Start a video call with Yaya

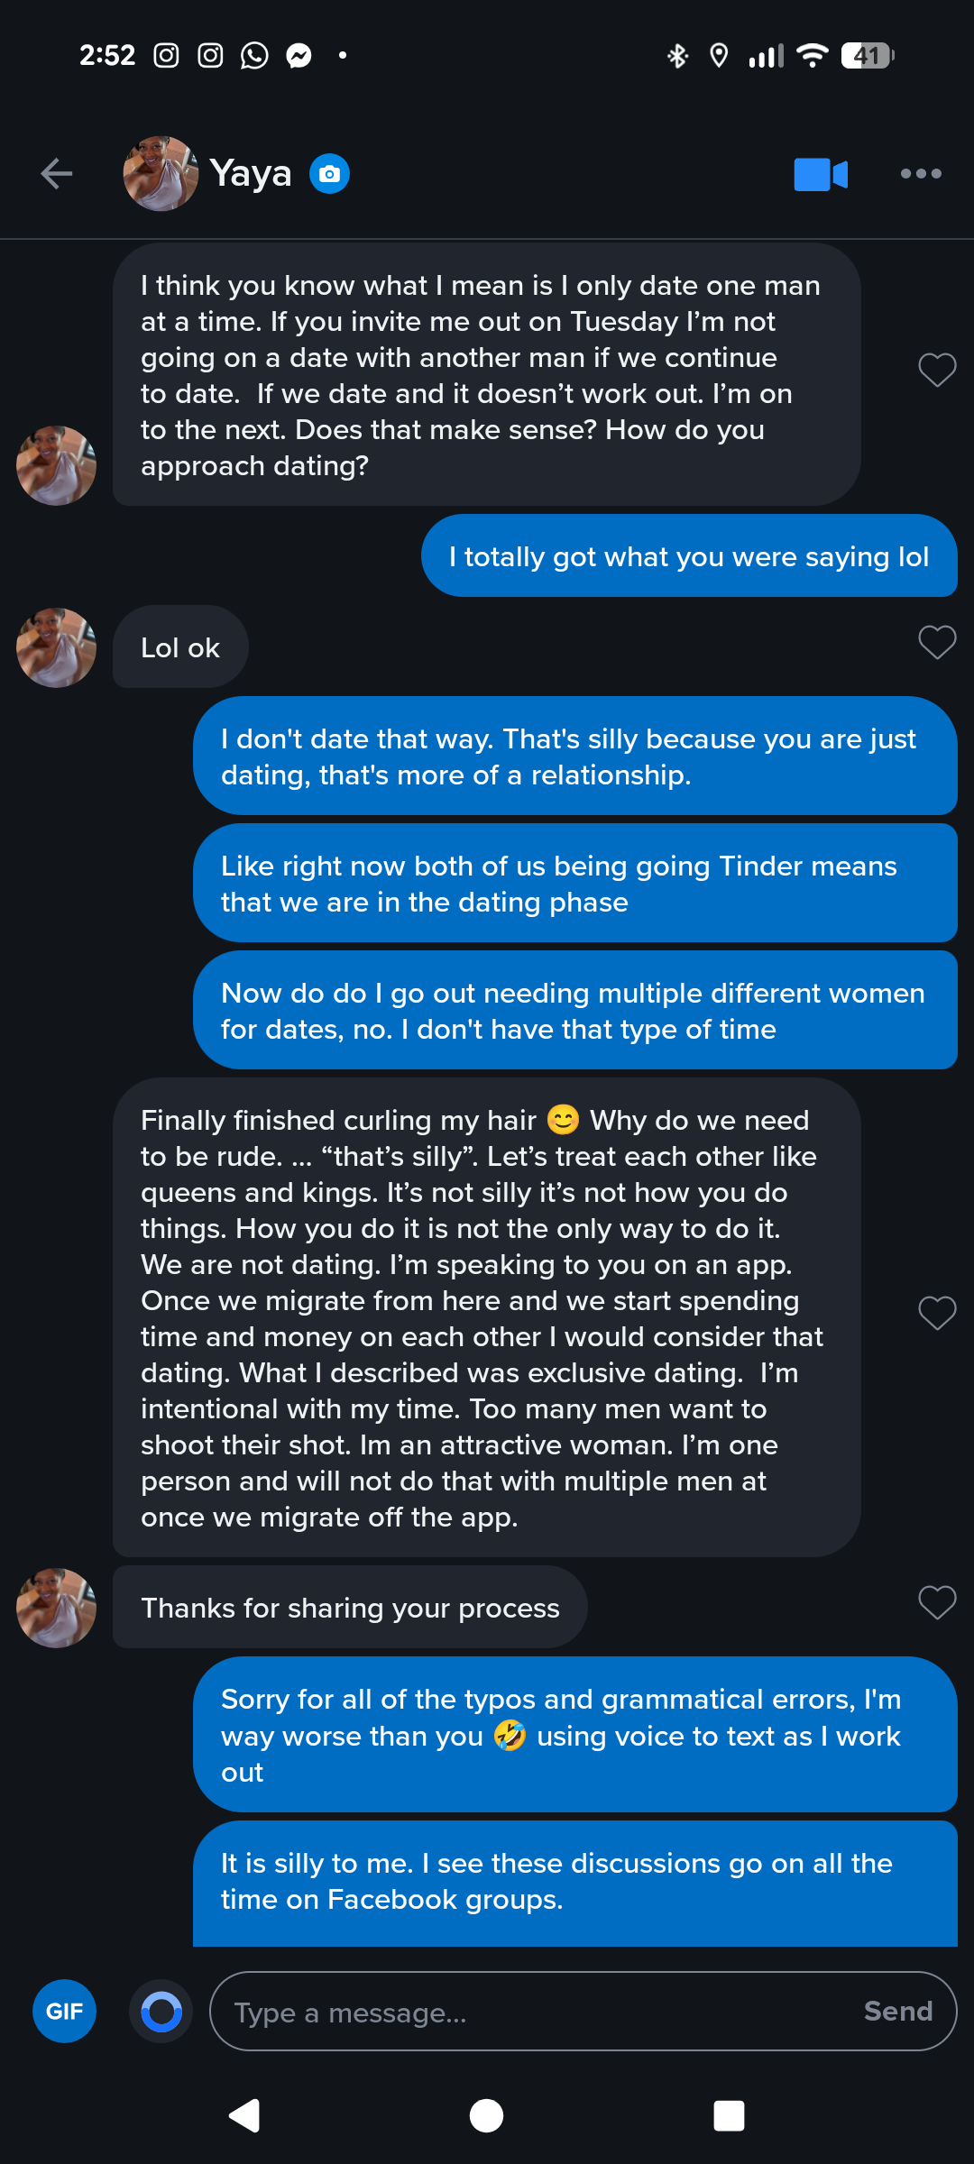coord(820,174)
